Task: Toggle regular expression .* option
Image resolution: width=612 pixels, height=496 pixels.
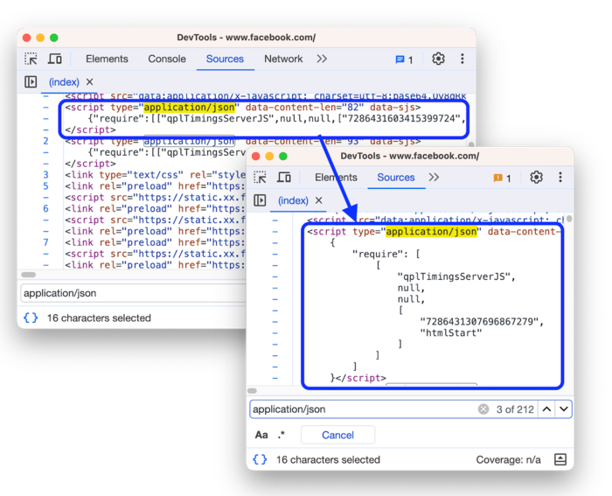Action: [282, 435]
